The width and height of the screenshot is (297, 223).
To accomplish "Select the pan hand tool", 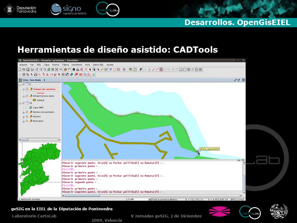I will (69, 69).
